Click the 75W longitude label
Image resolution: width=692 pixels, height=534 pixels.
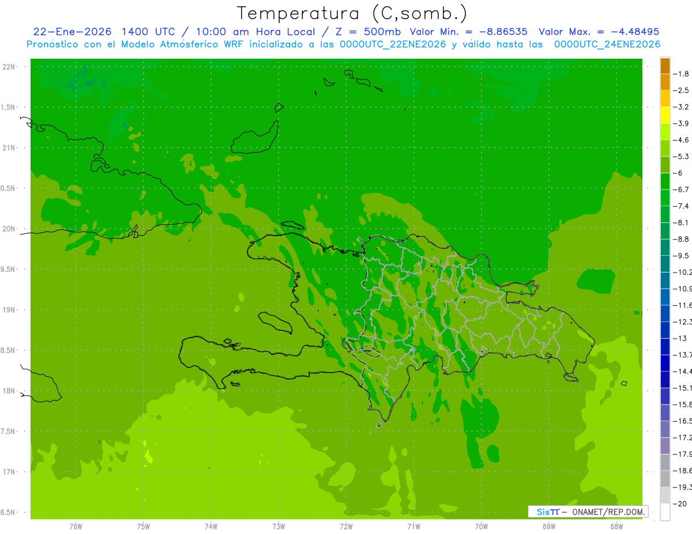143,526
